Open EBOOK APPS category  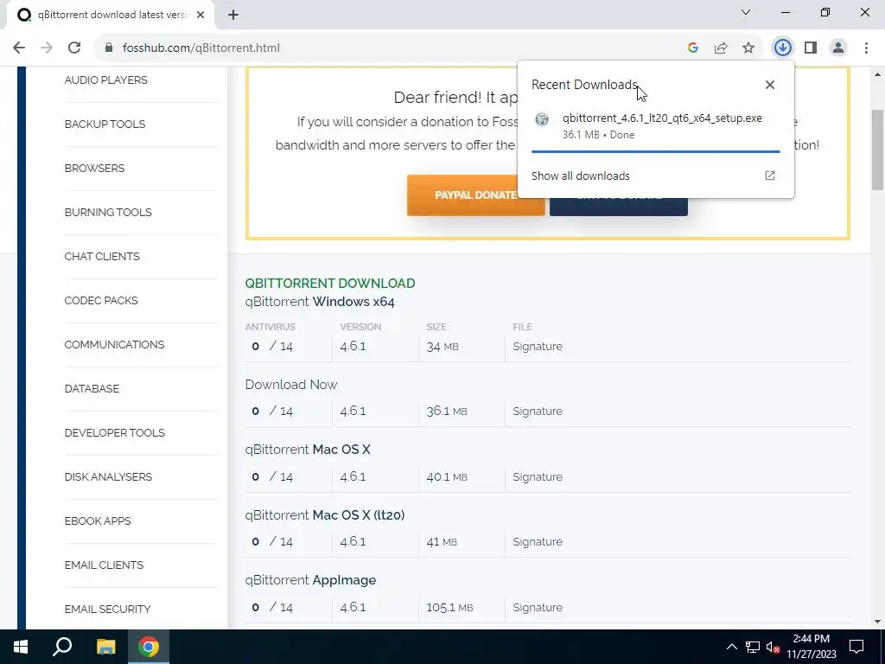coord(98,520)
